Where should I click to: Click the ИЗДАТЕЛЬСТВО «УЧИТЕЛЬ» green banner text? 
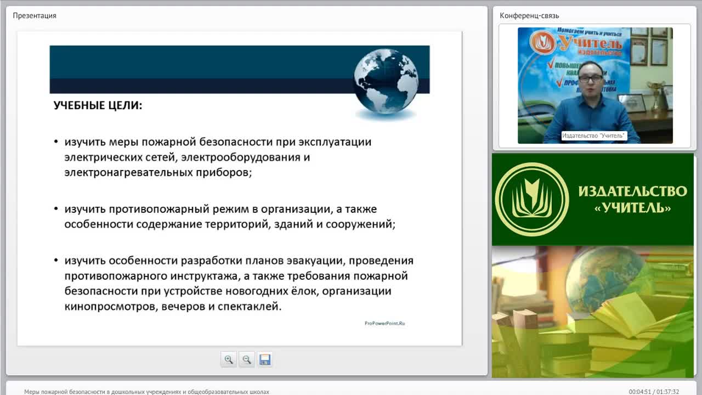(632, 199)
